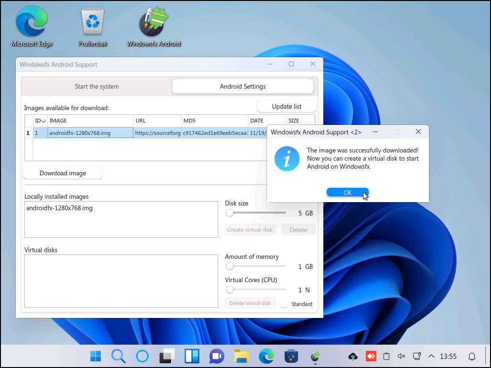Minimize the Windowsfx Android Support <2> dialog
Screen dimensions: 491x368
click(x=375, y=132)
